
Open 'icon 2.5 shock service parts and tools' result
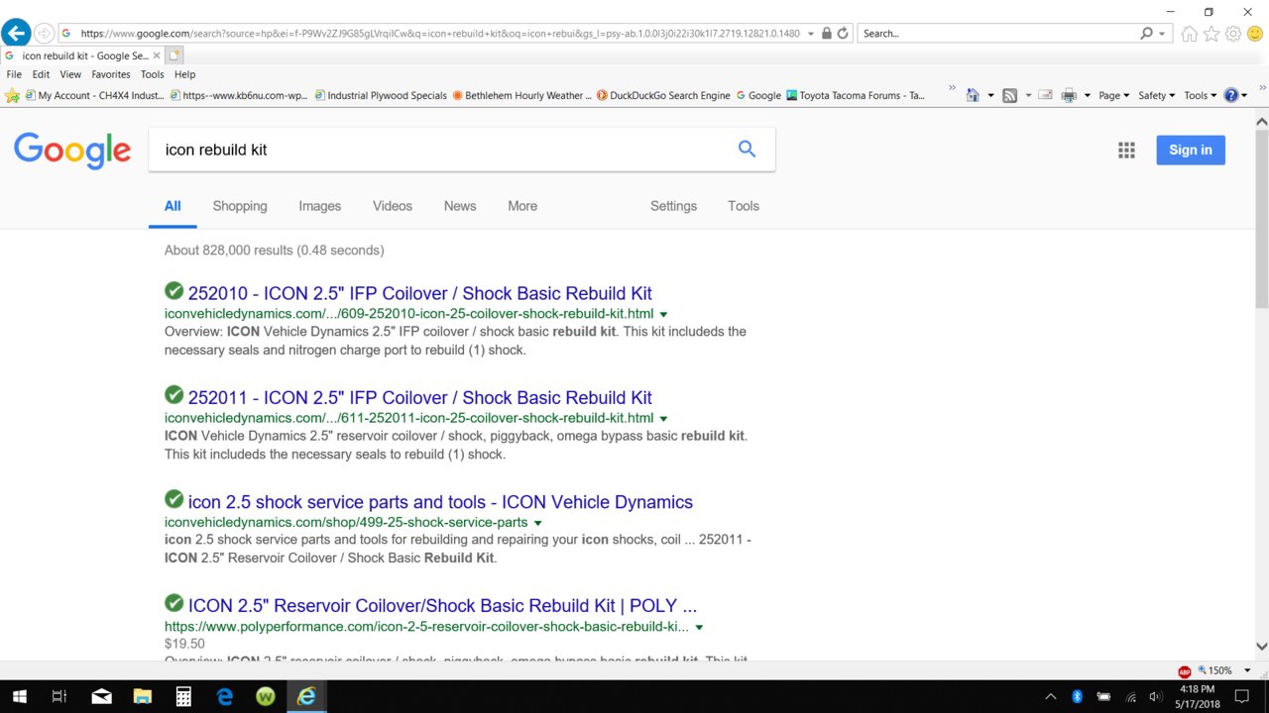[x=440, y=502]
